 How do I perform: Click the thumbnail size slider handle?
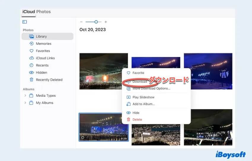click(x=96, y=22)
